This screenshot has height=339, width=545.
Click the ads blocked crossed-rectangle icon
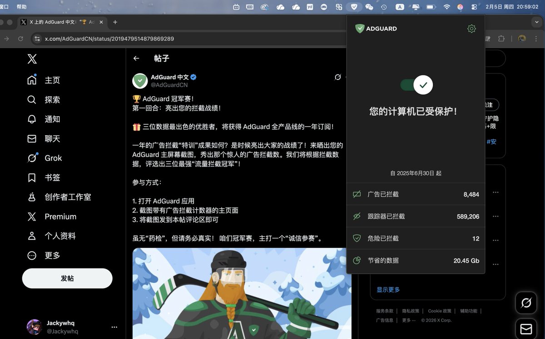[x=357, y=194]
